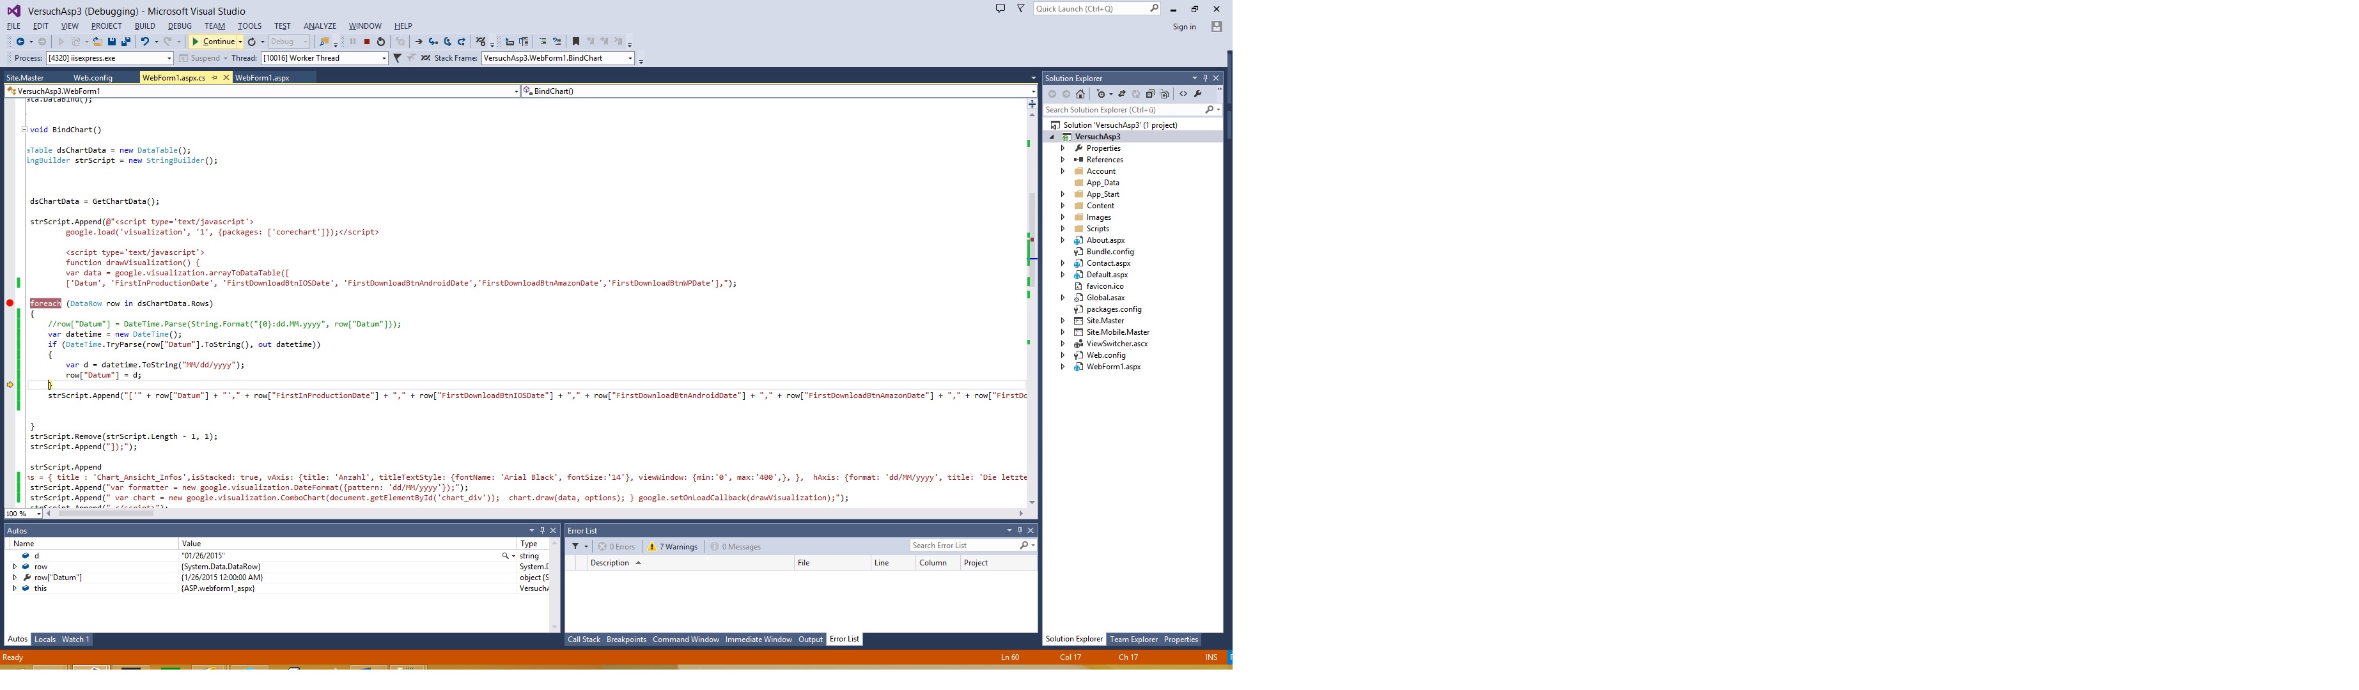Open the BUILD menu

144,27
